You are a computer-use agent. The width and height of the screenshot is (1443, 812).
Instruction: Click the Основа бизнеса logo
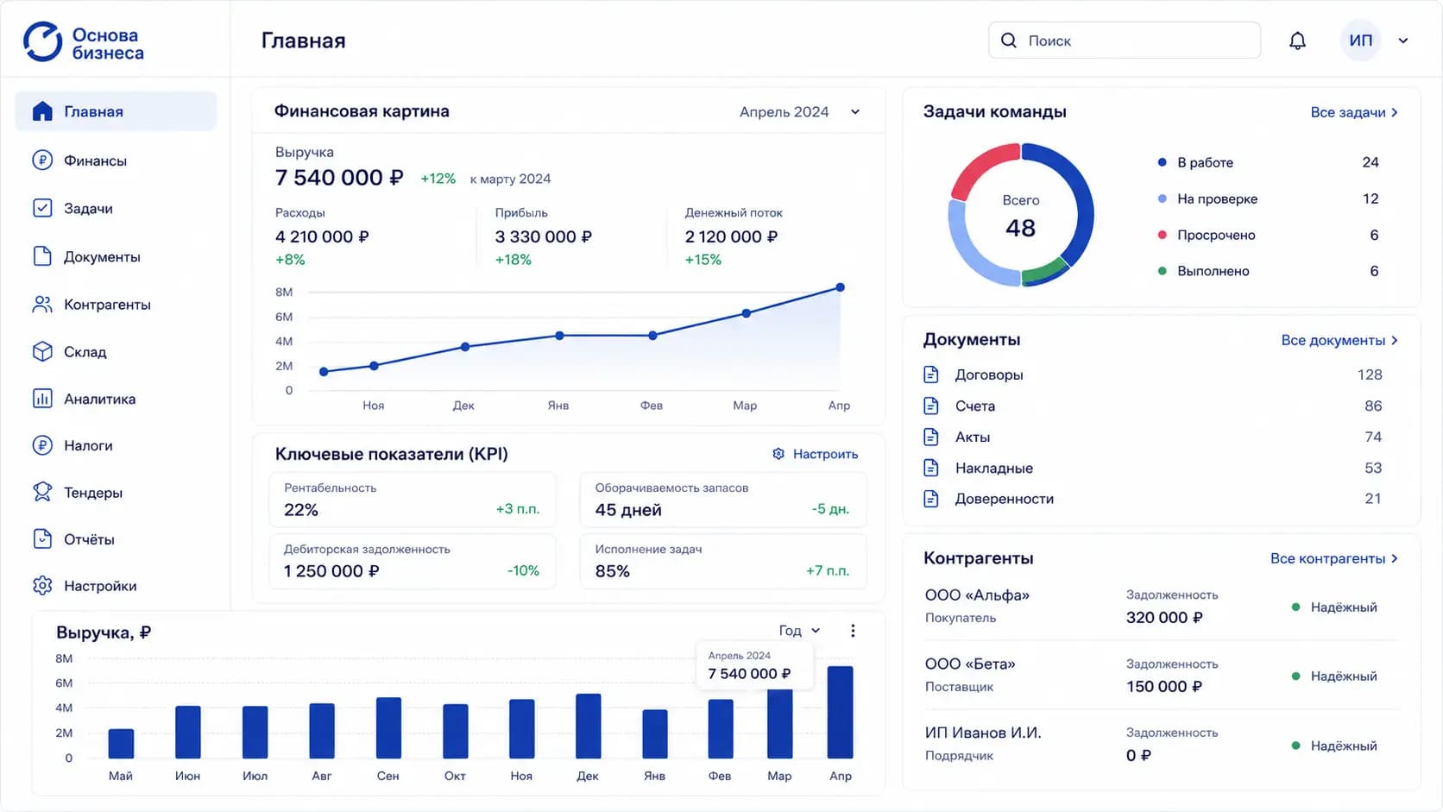pos(84,42)
